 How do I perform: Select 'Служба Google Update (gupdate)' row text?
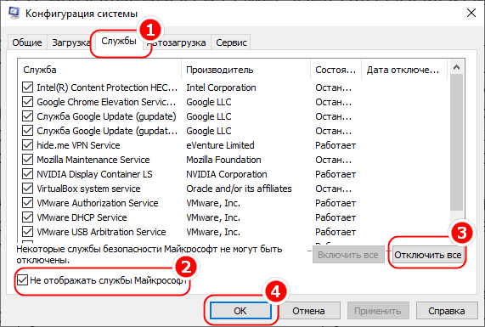tap(106, 116)
